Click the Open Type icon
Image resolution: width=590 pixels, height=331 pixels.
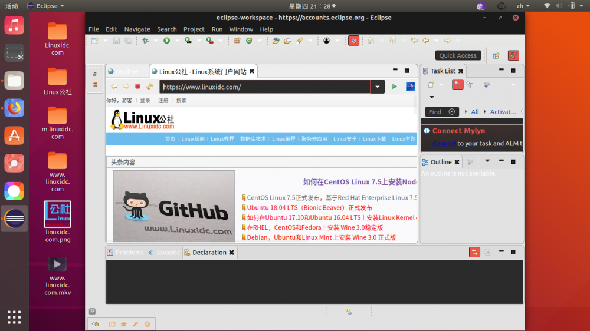click(276, 41)
